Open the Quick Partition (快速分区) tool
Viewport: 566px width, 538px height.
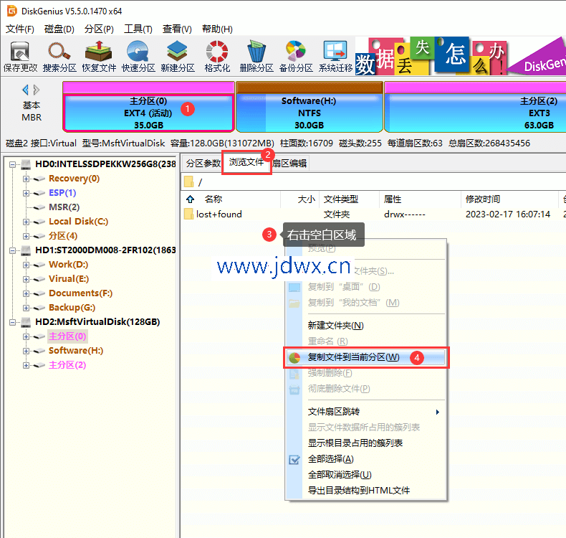(138, 57)
